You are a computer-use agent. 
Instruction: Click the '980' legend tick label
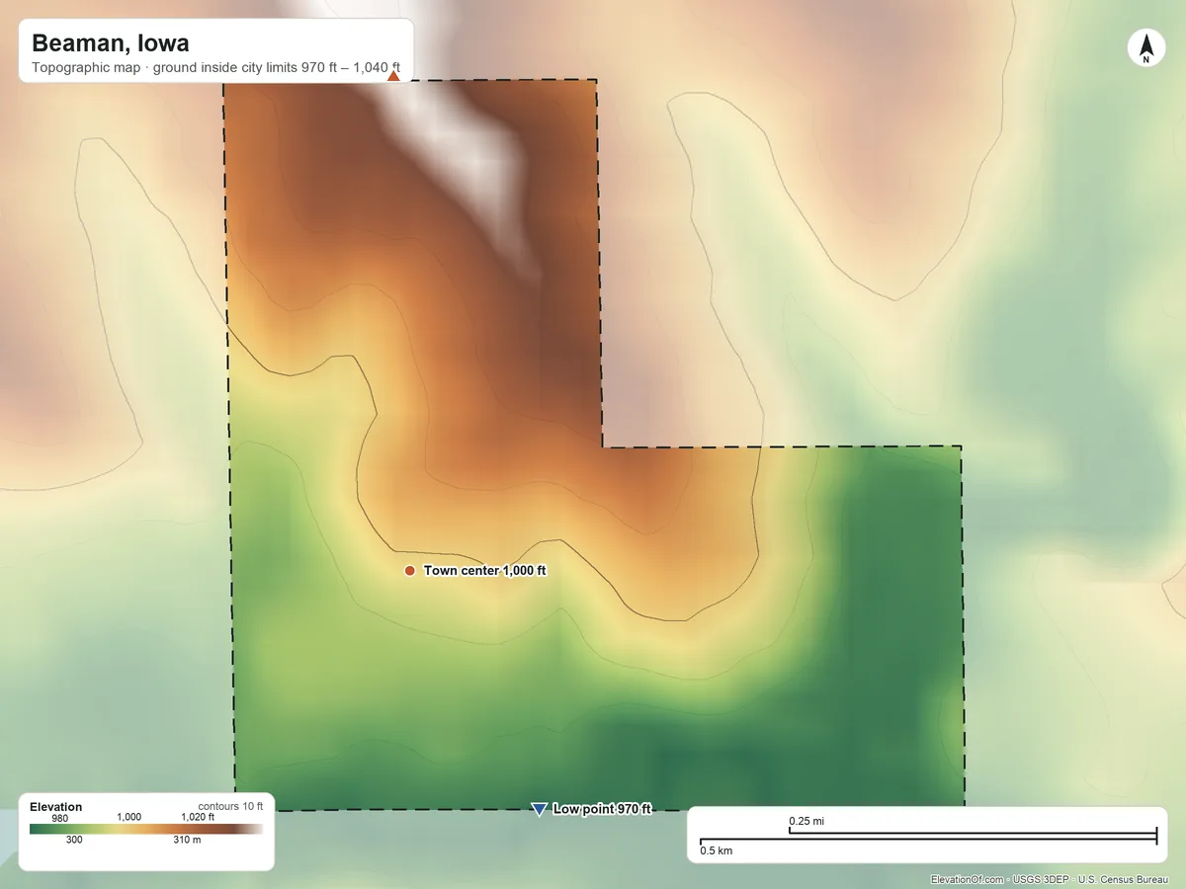(x=60, y=818)
